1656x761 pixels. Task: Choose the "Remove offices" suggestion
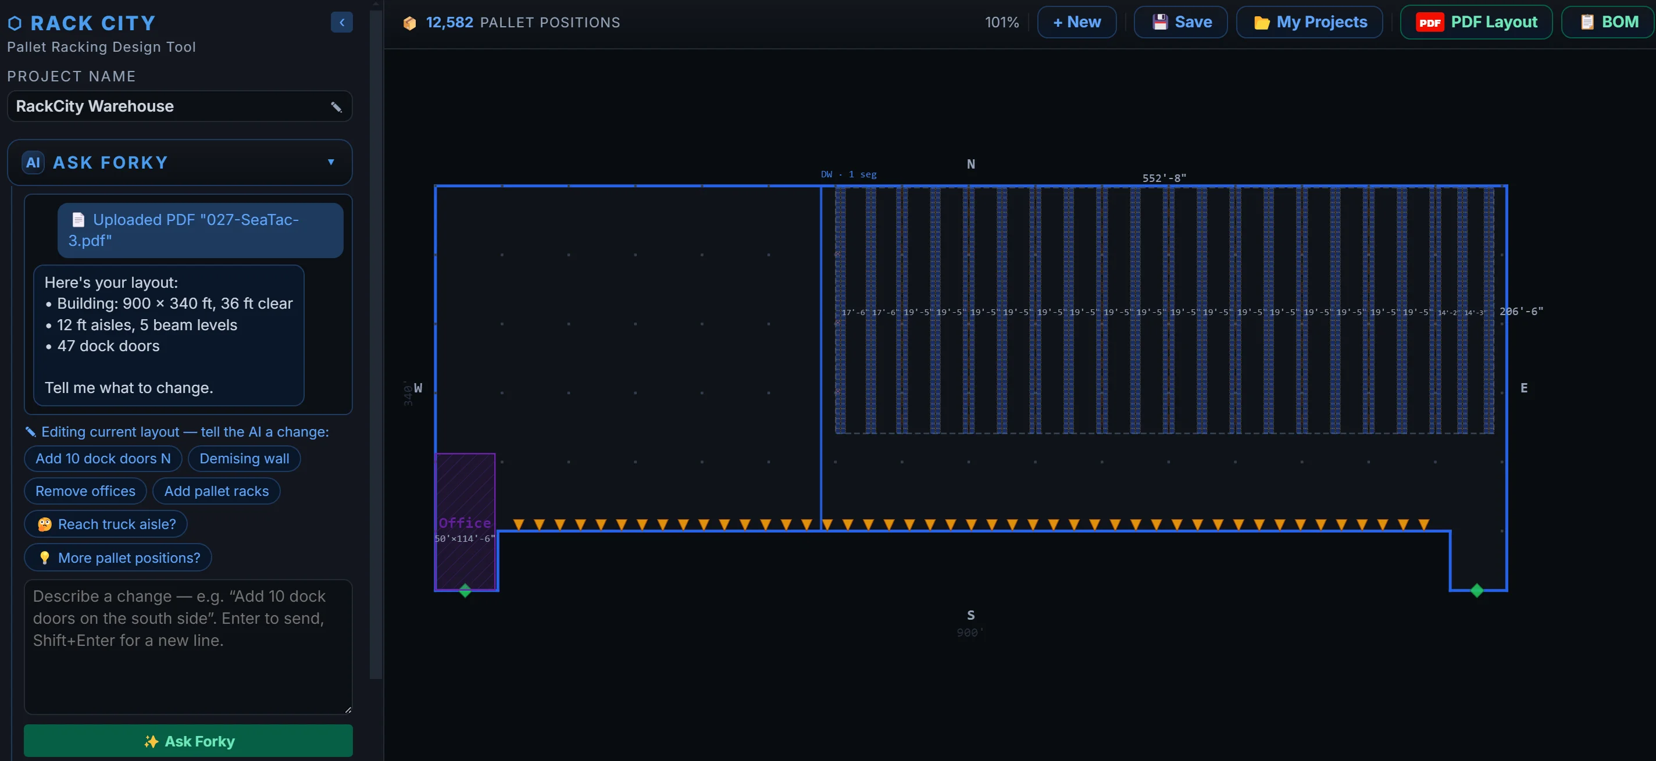(85, 491)
